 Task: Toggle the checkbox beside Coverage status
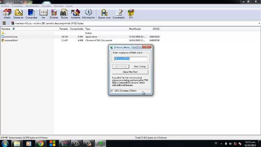(112, 91)
